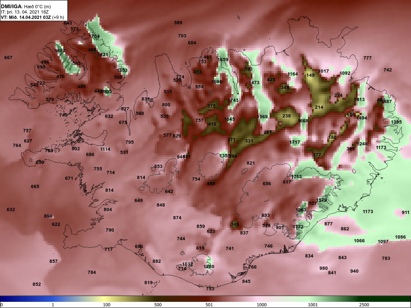The height and width of the screenshot is (308, 411).
Task: Click the south coast value 845
Action: click(x=246, y=282)
